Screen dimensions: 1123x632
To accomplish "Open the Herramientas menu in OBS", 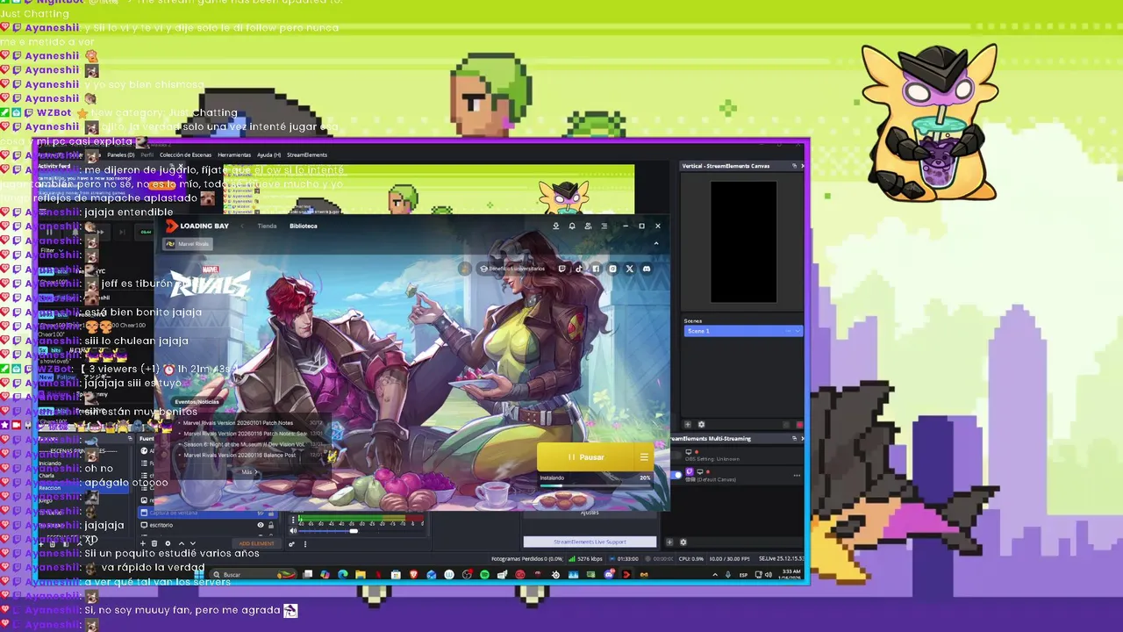I will pyautogui.click(x=234, y=154).
